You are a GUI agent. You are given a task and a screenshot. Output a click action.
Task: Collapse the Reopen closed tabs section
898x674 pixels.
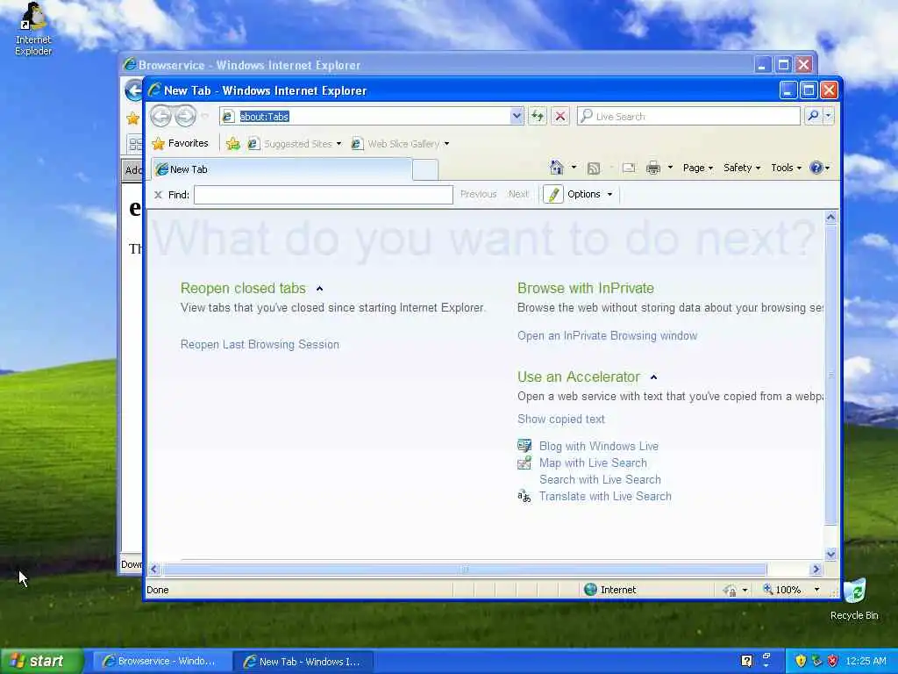click(319, 289)
